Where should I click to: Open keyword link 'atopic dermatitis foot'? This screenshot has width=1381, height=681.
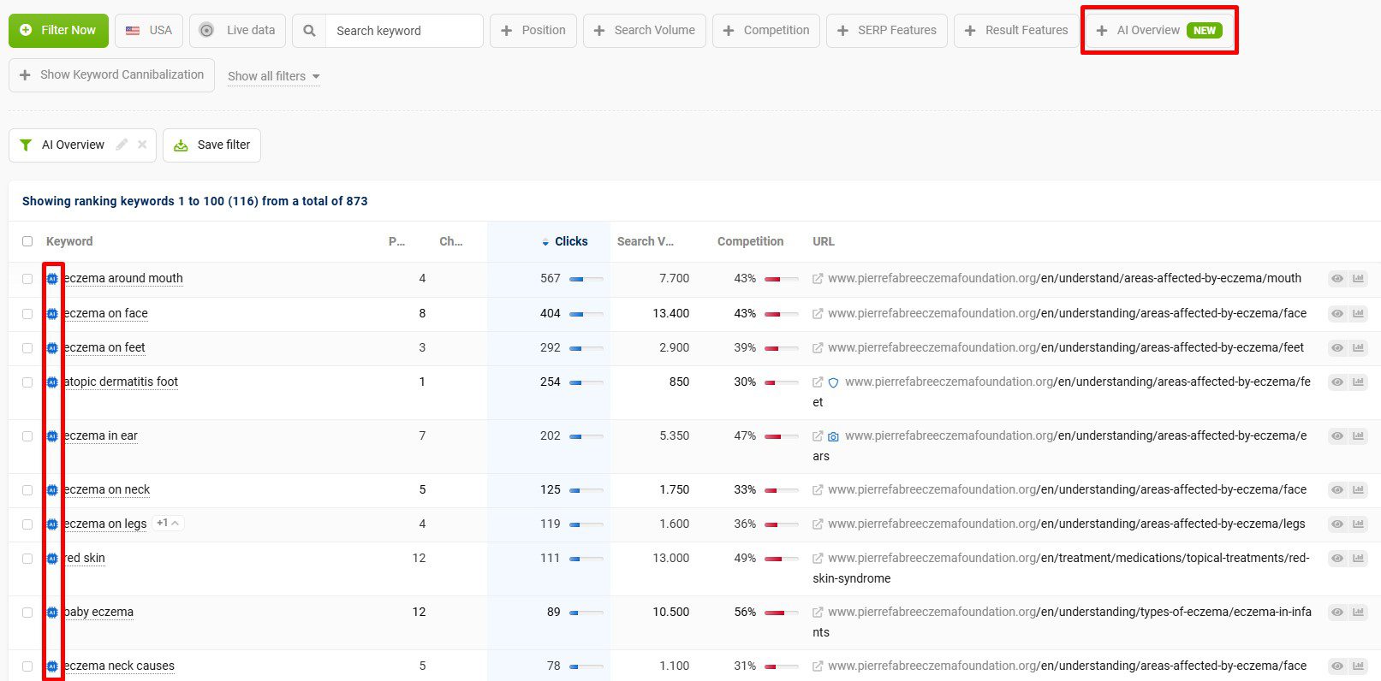(x=121, y=382)
